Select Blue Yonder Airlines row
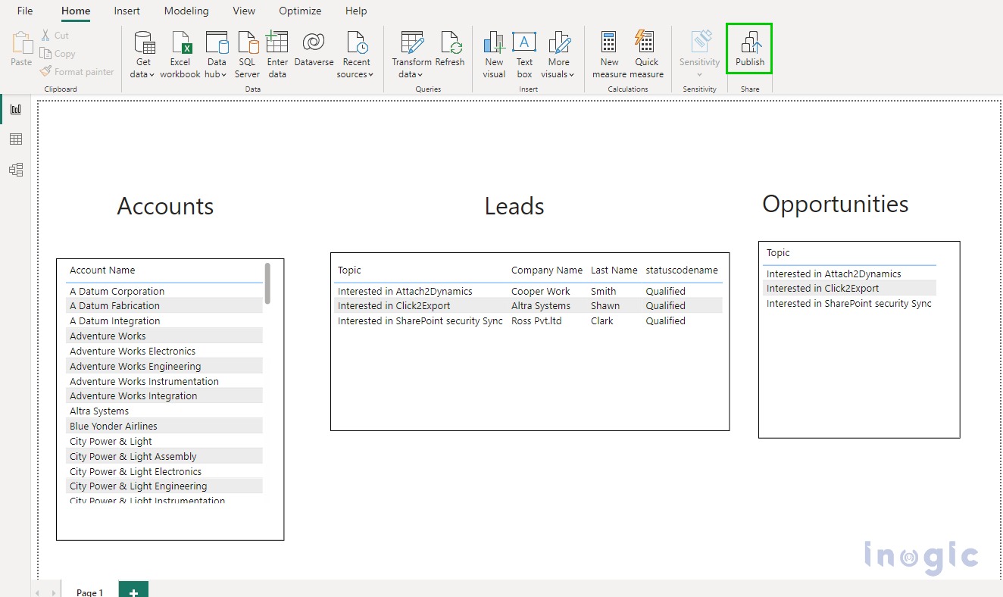 coord(164,426)
